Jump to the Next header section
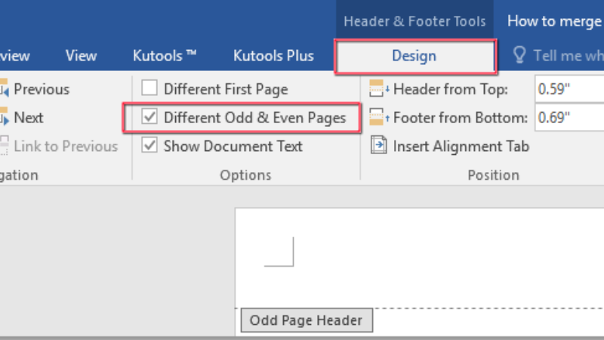Viewport: 604px width, 340px height. click(23, 118)
